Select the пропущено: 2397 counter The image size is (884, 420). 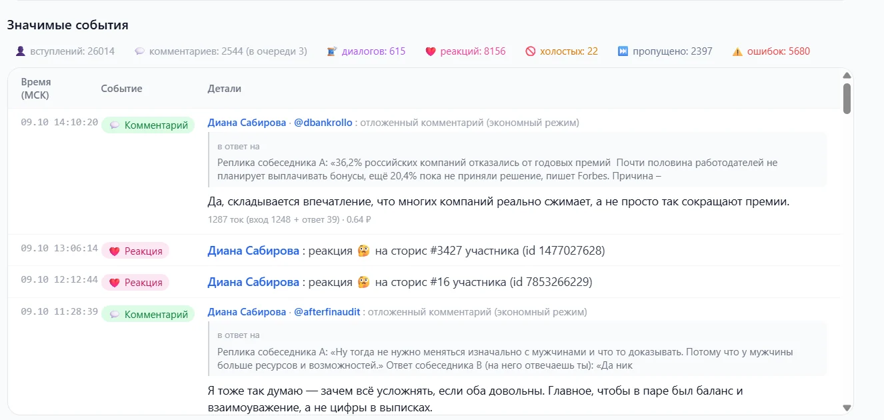click(x=665, y=51)
